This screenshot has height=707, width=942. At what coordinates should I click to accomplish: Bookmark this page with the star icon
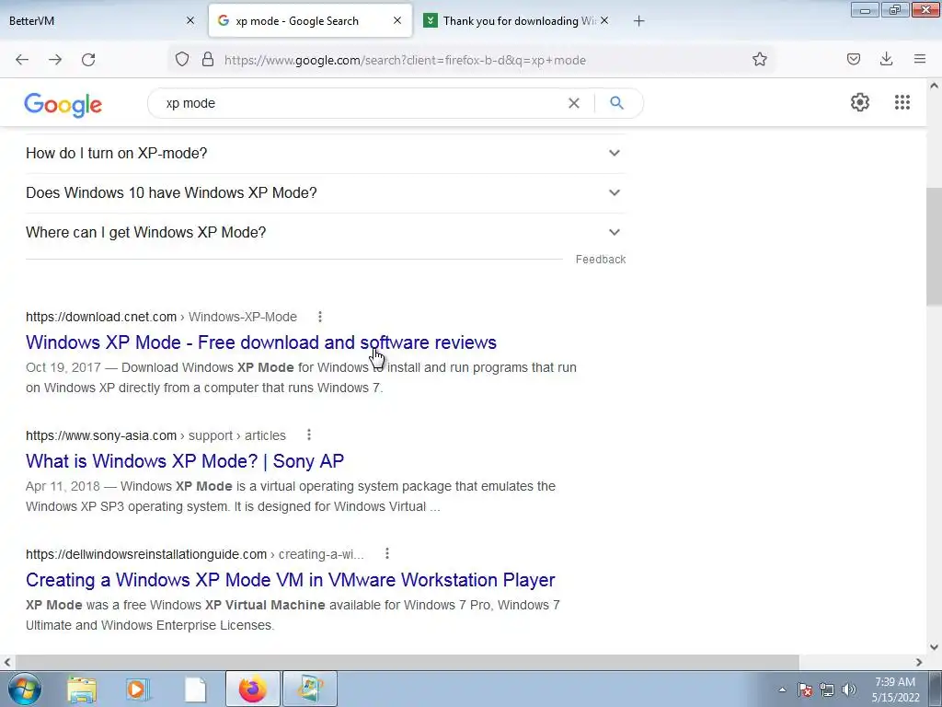[759, 59]
